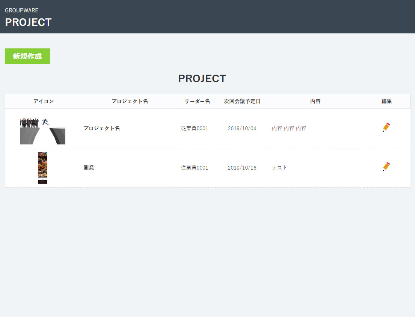Click the content text テスト
This screenshot has width=415, height=317.
click(279, 168)
